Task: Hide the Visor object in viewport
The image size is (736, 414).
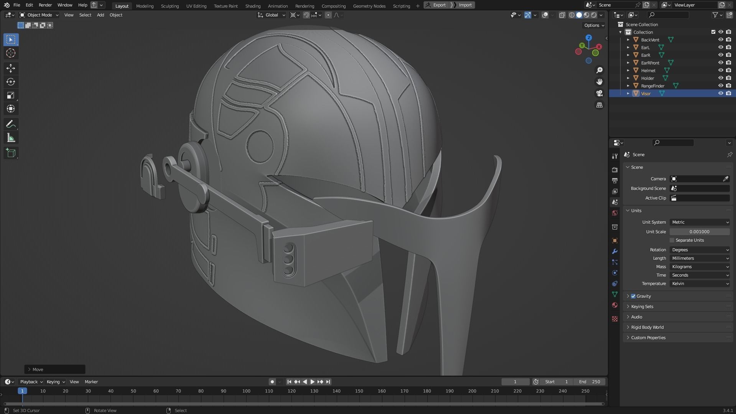Action: 721,93
